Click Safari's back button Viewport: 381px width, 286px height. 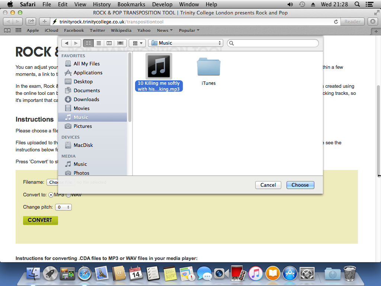pyautogui.click(x=8, y=22)
